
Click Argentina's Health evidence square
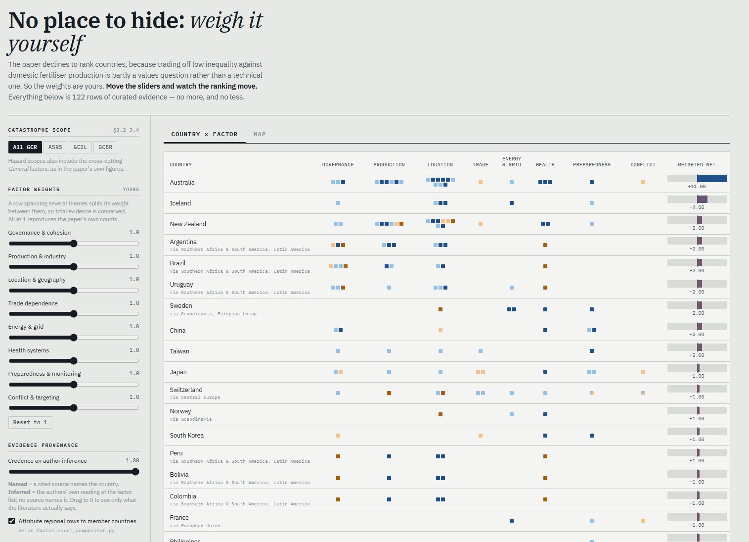point(545,245)
